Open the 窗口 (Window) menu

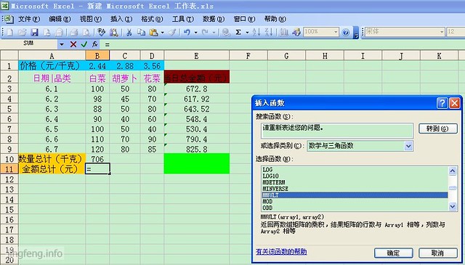(x=244, y=19)
